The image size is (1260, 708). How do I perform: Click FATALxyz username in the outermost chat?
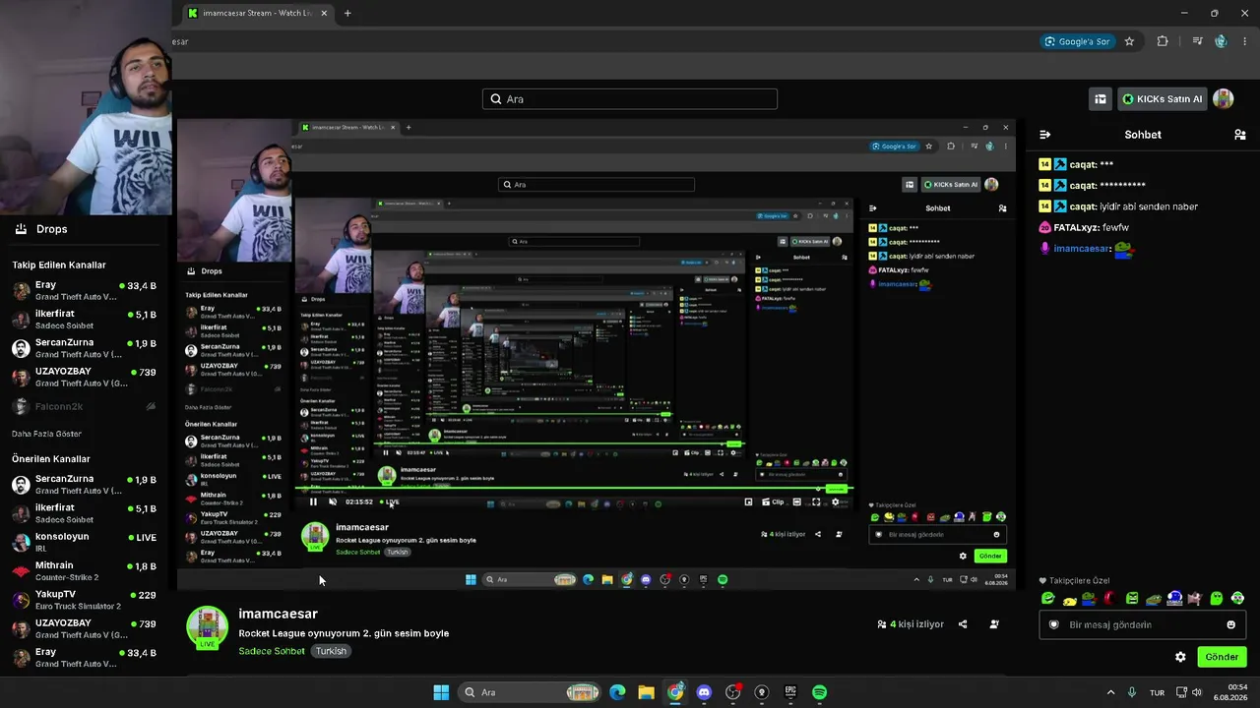(x=1076, y=227)
